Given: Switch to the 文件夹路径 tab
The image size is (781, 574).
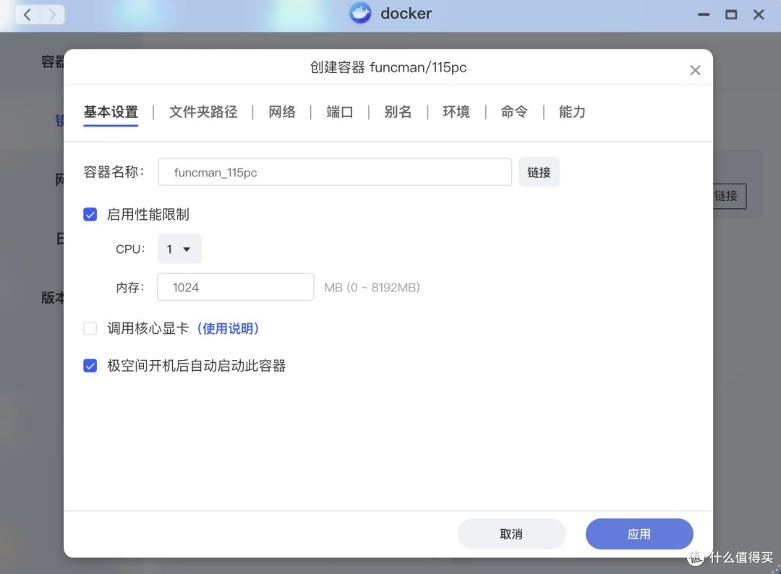Looking at the screenshot, I should pos(203,112).
